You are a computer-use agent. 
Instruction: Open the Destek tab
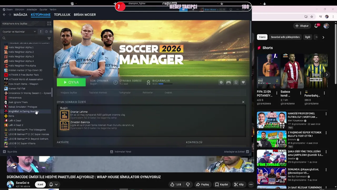point(168,93)
